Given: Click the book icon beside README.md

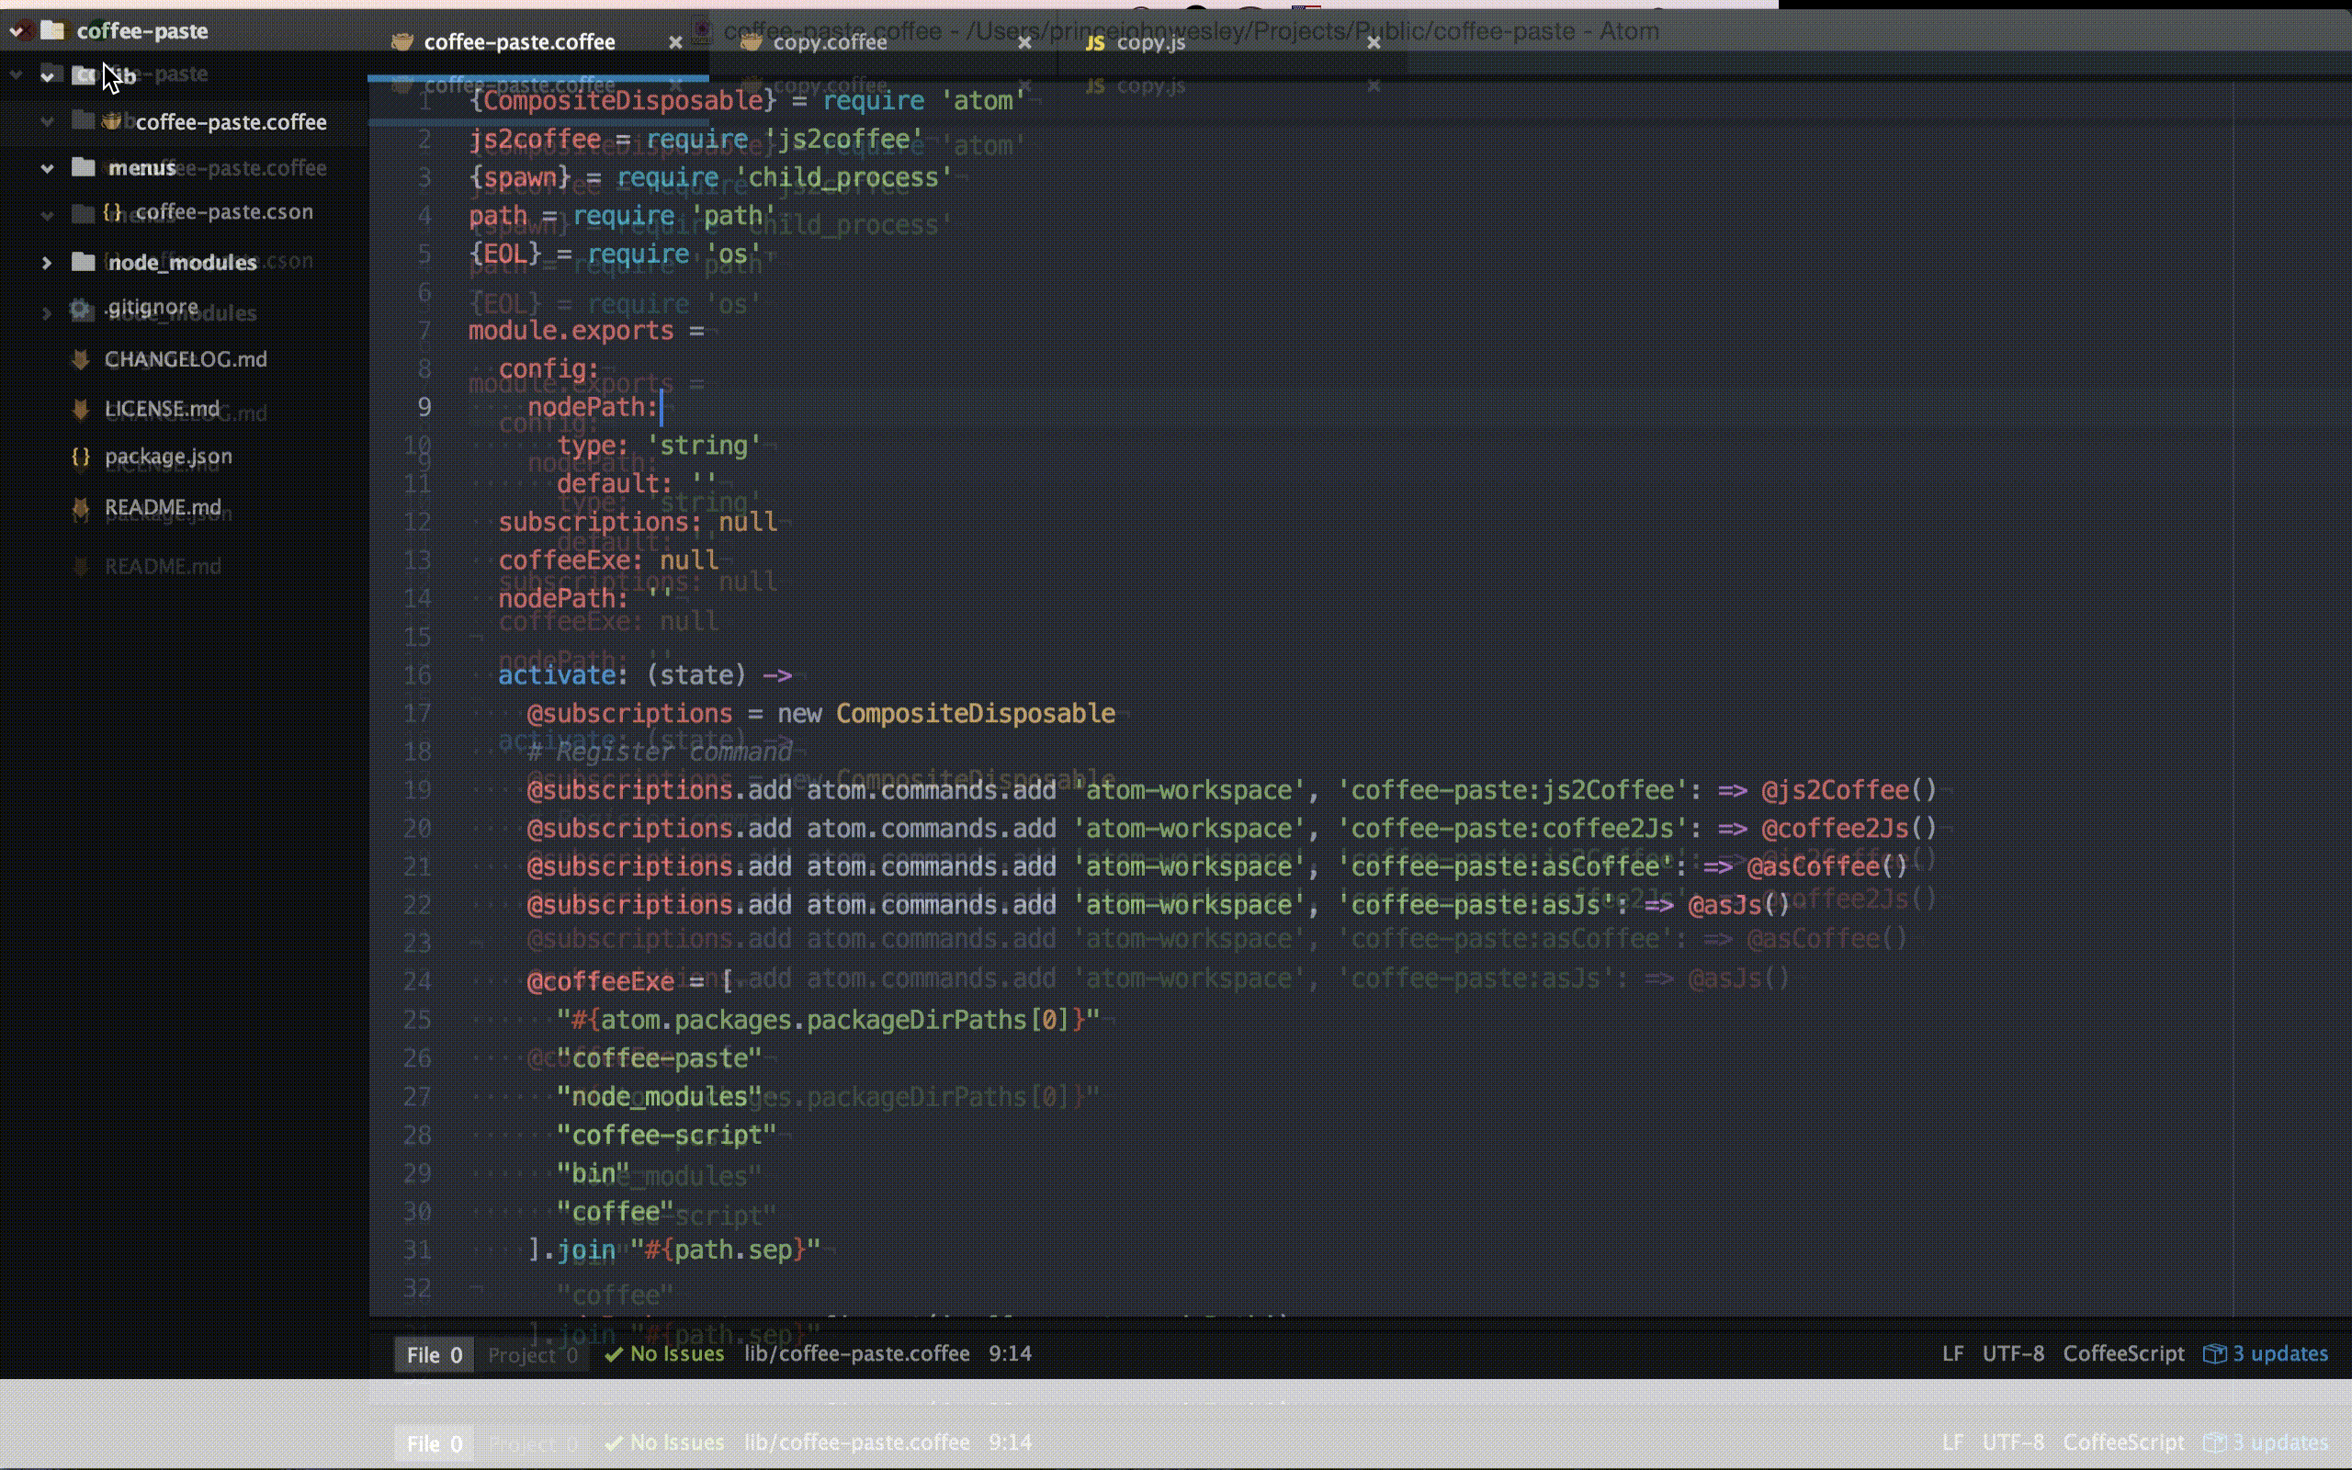Looking at the screenshot, I should [81, 506].
